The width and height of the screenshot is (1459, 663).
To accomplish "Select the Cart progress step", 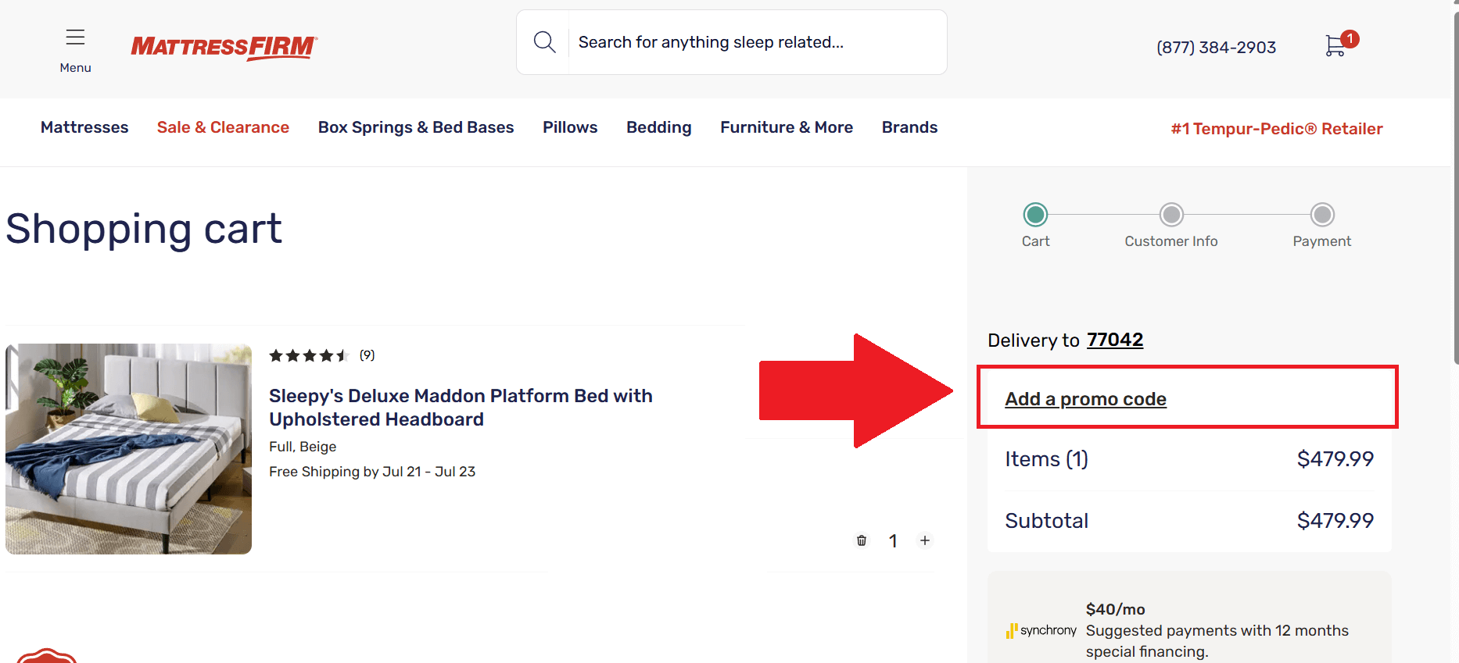I will (1035, 215).
